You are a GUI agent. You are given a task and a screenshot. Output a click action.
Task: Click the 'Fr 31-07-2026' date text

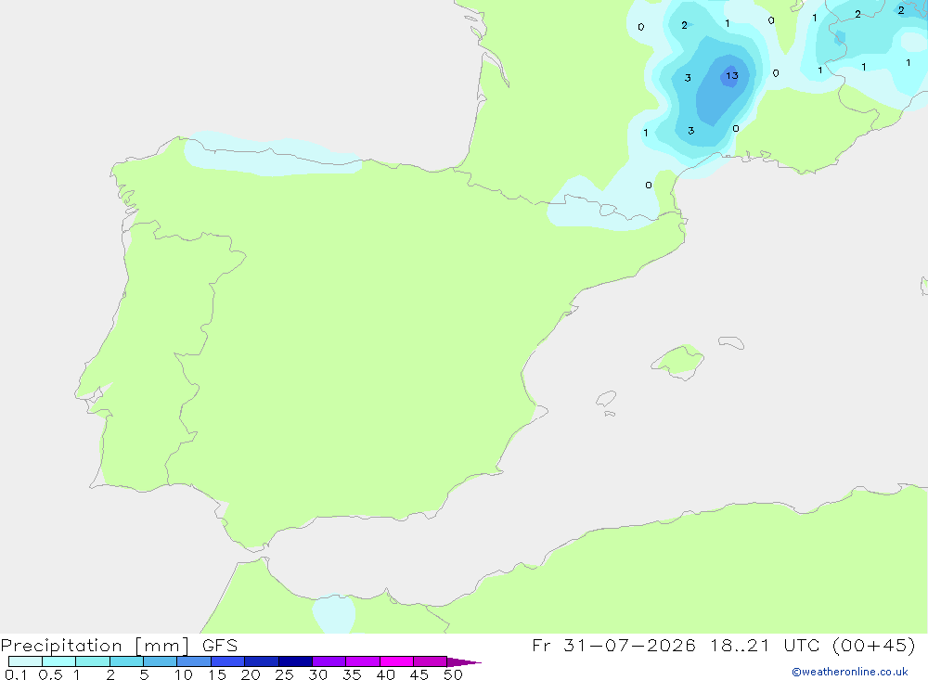[613, 645]
